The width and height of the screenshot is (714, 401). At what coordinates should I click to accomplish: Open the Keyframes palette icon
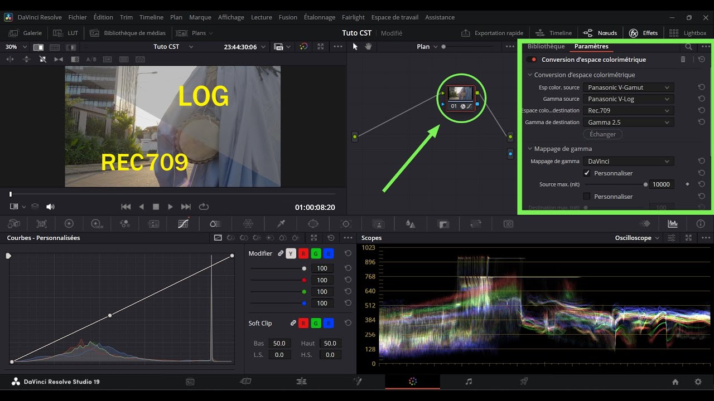tap(645, 223)
